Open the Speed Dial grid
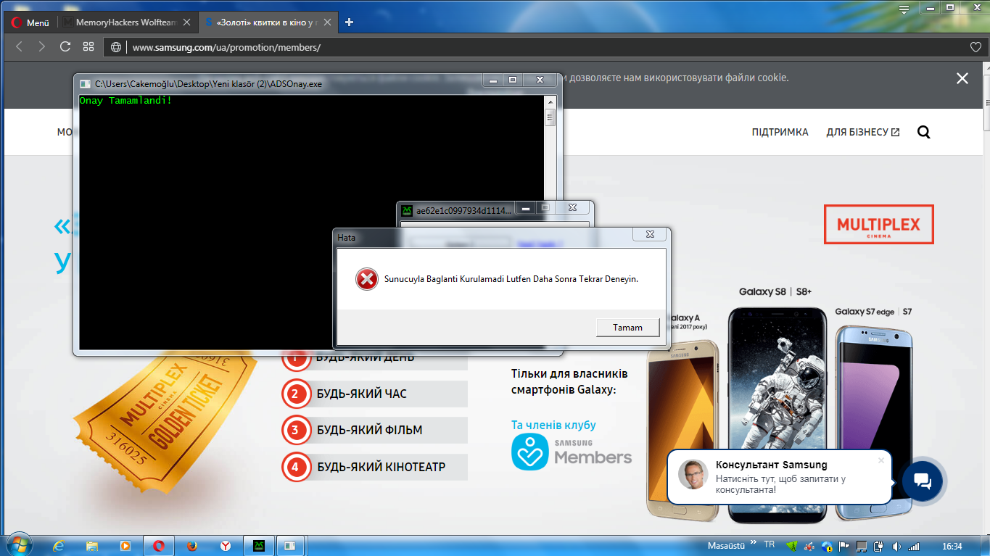 click(88, 46)
